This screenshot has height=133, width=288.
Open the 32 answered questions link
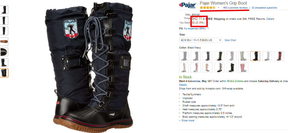(x=264, y=8)
